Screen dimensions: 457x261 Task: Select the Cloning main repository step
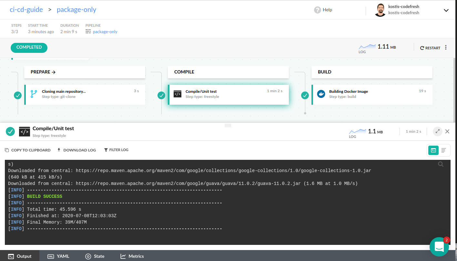pyautogui.click(x=85, y=94)
